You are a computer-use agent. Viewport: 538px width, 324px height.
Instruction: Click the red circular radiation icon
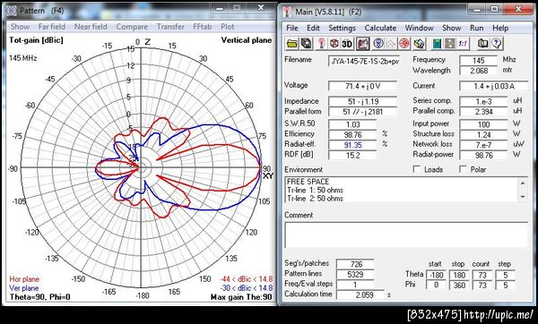[x=404, y=44]
